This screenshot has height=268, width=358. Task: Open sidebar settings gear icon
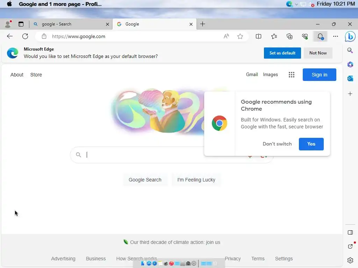coord(350,260)
